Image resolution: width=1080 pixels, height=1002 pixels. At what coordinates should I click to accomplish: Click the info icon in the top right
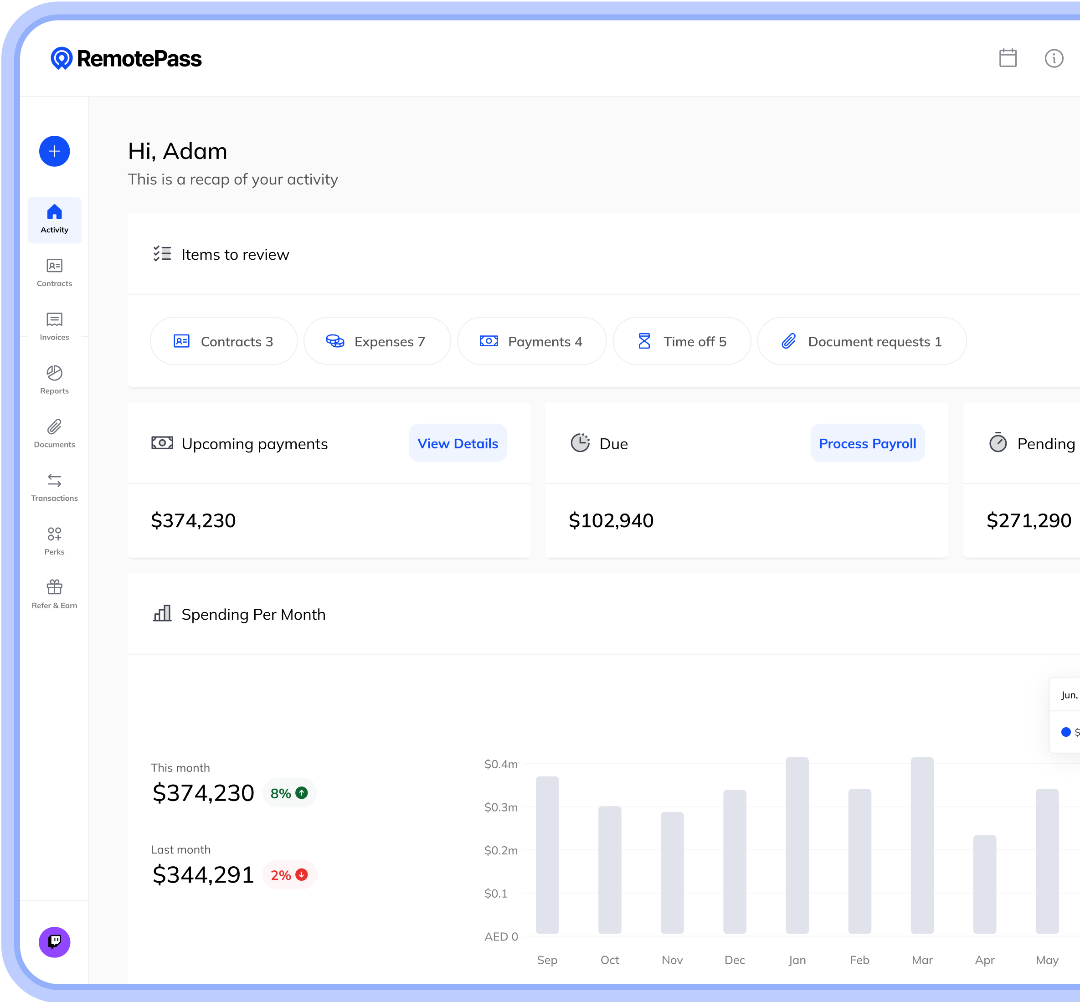click(1054, 59)
